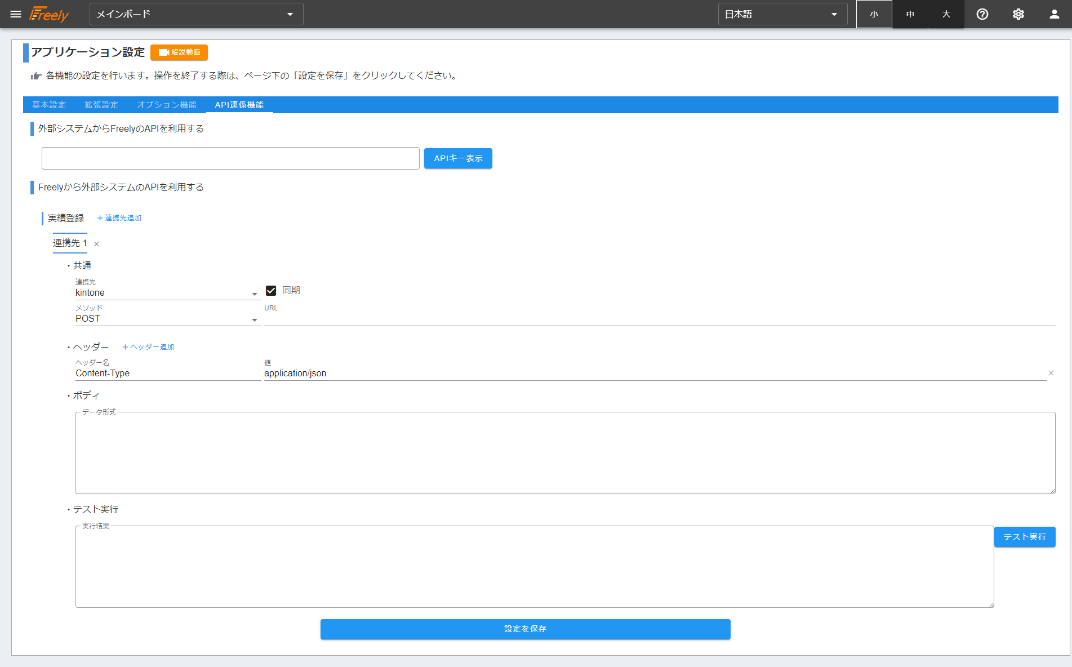Open the オプション機能 tab

tap(166, 105)
